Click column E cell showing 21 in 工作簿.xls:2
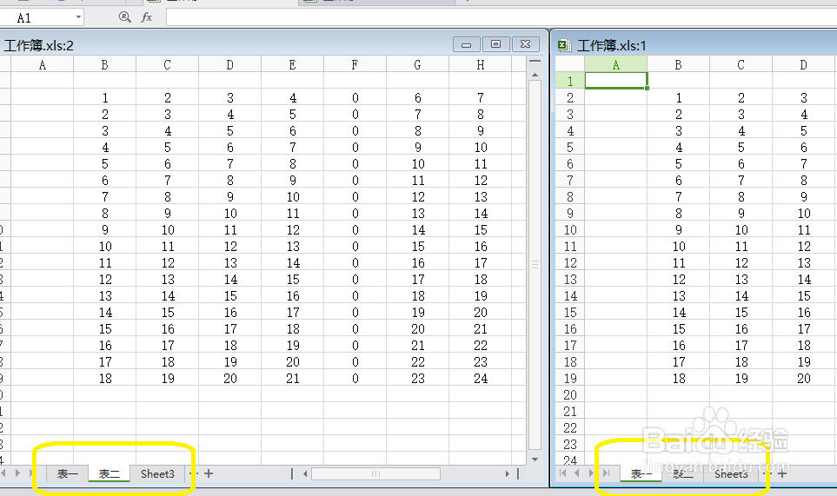The height and width of the screenshot is (496, 837). point(292,378)
